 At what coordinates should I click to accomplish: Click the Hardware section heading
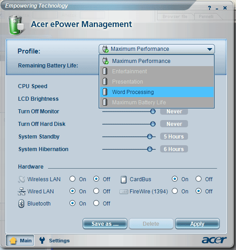[31, 167]
